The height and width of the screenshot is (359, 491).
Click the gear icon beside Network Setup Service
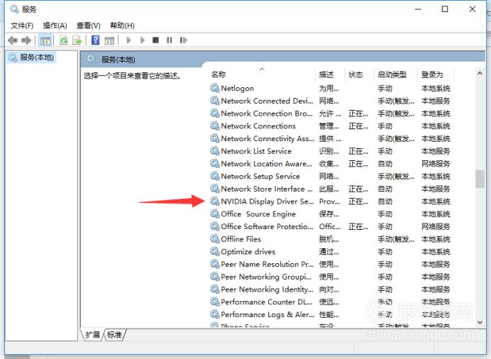[214, 176]
